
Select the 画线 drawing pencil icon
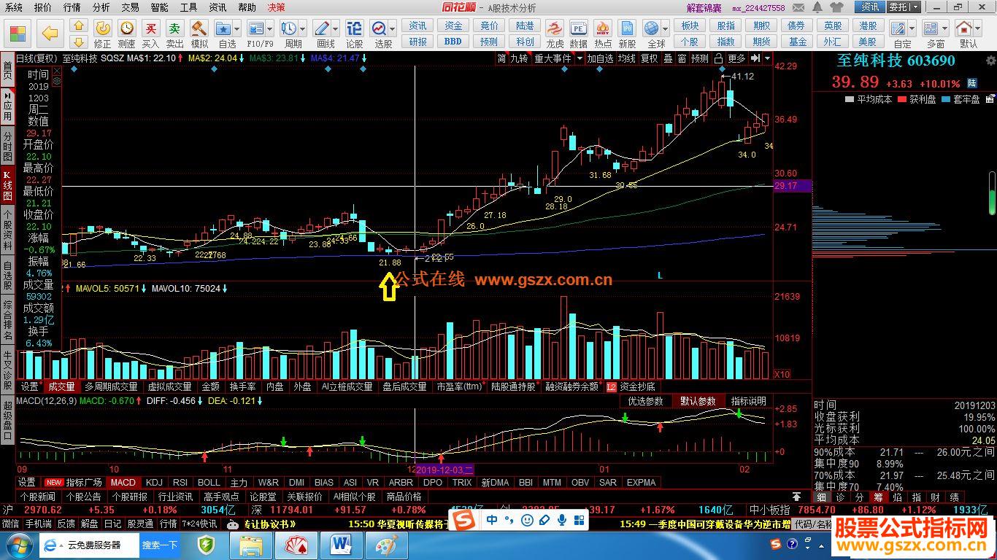pyautogui.click(x=322, y=28)
